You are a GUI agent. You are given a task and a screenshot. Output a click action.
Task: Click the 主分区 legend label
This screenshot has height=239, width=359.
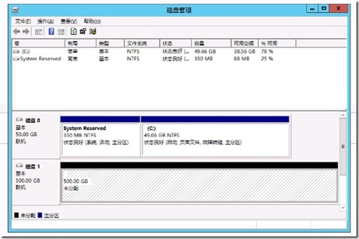(51, 215)
